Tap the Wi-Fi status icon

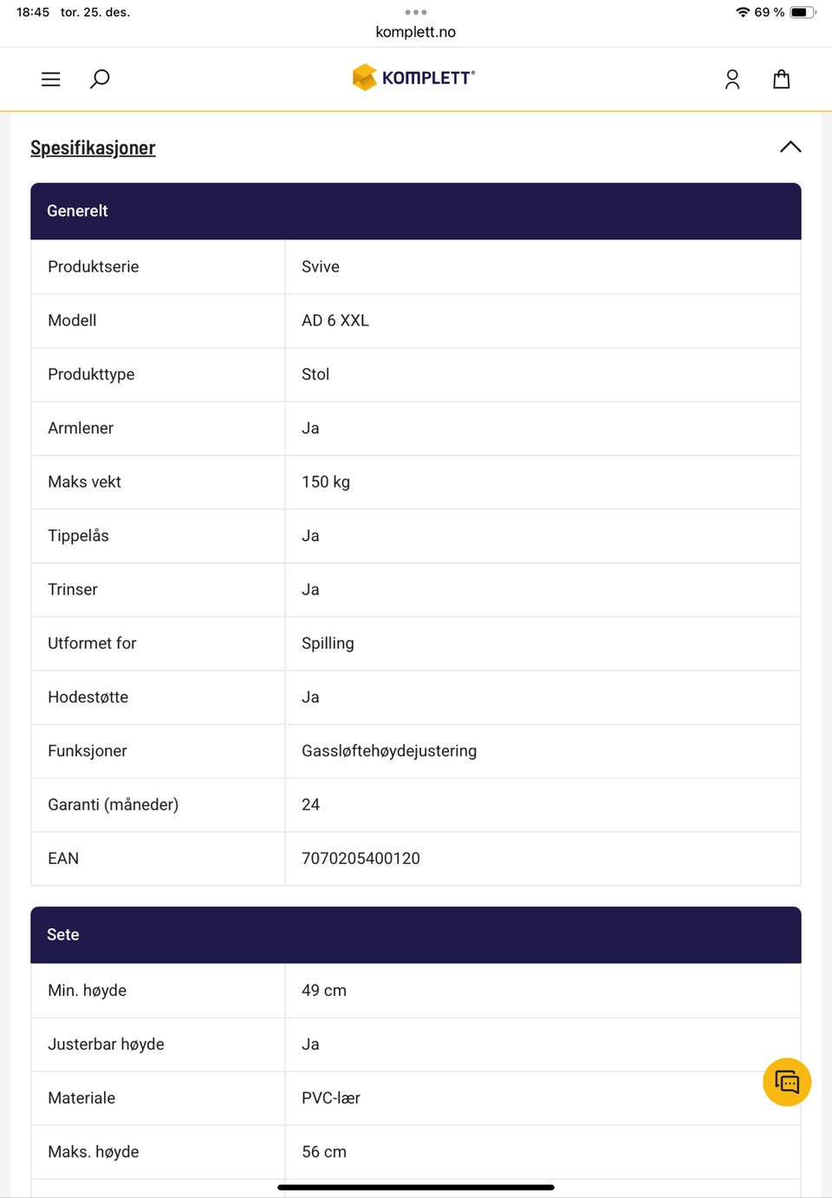[743, 12]
